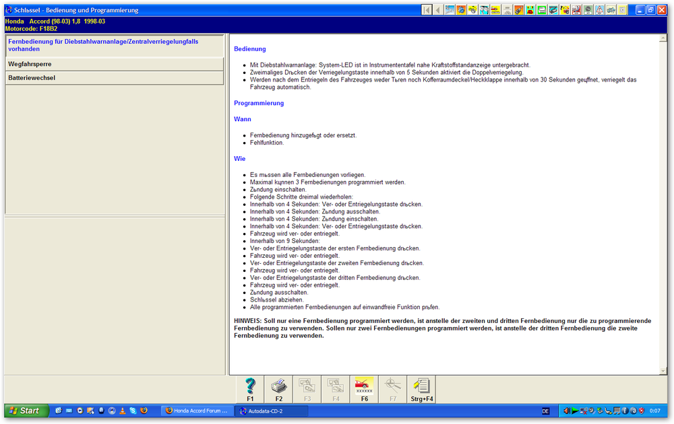The image size is (674, 424).
Task: Click the F1 help question mark button
Action: (x=250, y=389)
